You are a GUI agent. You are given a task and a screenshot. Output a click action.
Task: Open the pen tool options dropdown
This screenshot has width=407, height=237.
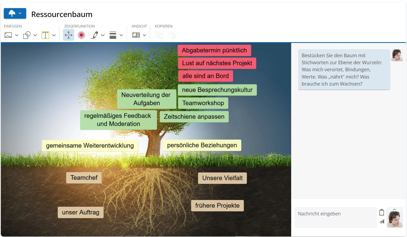point(103,35)
